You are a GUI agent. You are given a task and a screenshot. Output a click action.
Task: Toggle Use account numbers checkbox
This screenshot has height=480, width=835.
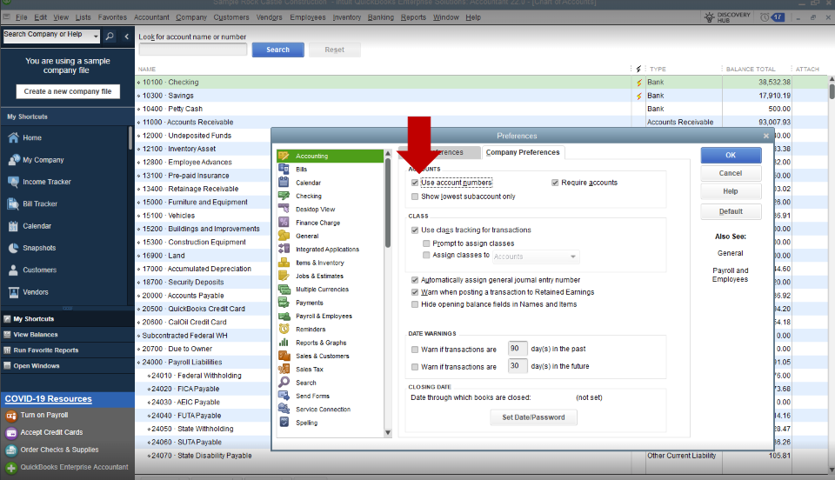415,183
